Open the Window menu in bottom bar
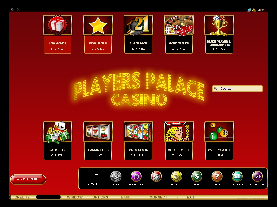This screenshot has height=207, width=277. (75, 197)
